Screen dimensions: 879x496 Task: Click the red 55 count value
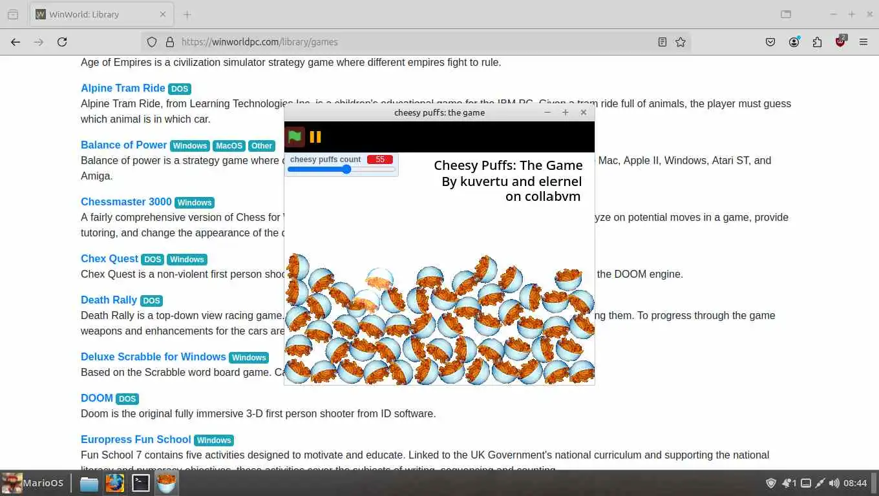380,160
